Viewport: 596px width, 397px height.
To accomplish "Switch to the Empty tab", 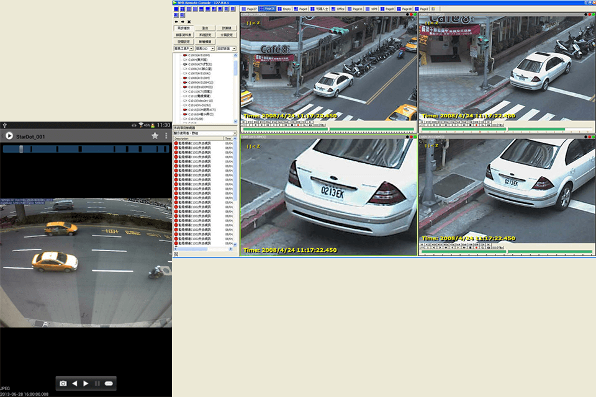I will click(284, 9).
